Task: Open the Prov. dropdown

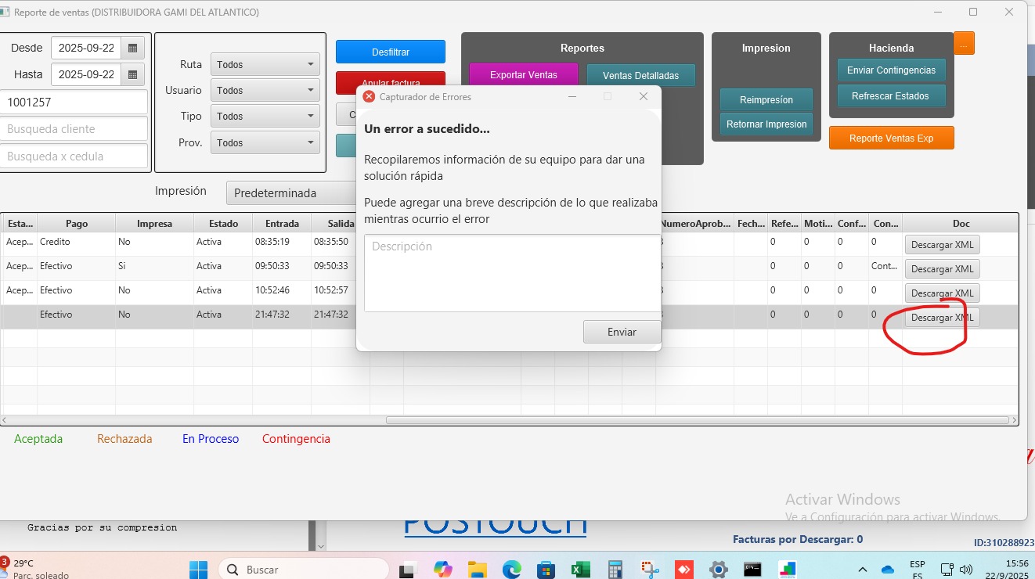Action: coord(265,143)
